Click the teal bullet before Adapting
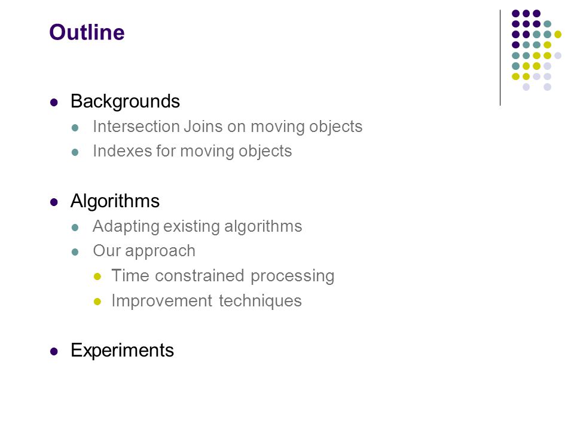Viewport: 574px width, 430px height. coord(75,228)
